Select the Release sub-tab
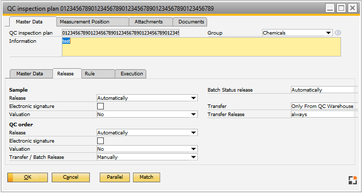Viewport: 363px width, 194px height. 67,74
